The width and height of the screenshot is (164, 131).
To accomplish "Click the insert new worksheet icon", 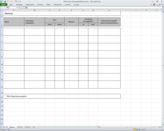I will click(x=33, y=127).
